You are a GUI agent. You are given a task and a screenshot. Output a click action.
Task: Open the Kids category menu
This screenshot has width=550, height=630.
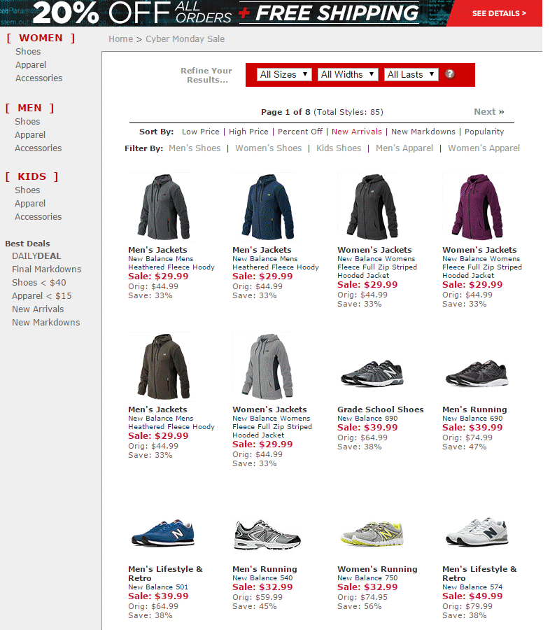[x=31, y=176]
